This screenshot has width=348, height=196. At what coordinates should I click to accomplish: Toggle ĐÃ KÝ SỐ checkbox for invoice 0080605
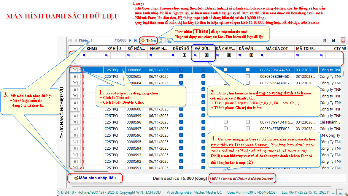(181, 76)
